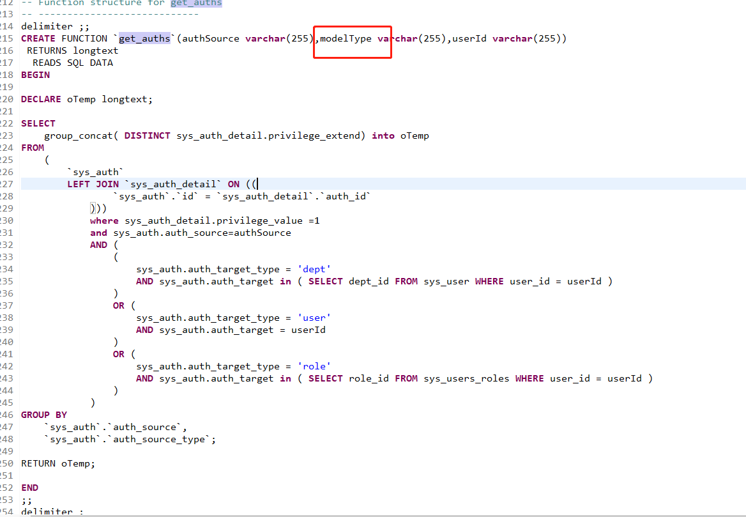
Task: Click 'RETURNS longtext'
Action: tap(72, 50)
